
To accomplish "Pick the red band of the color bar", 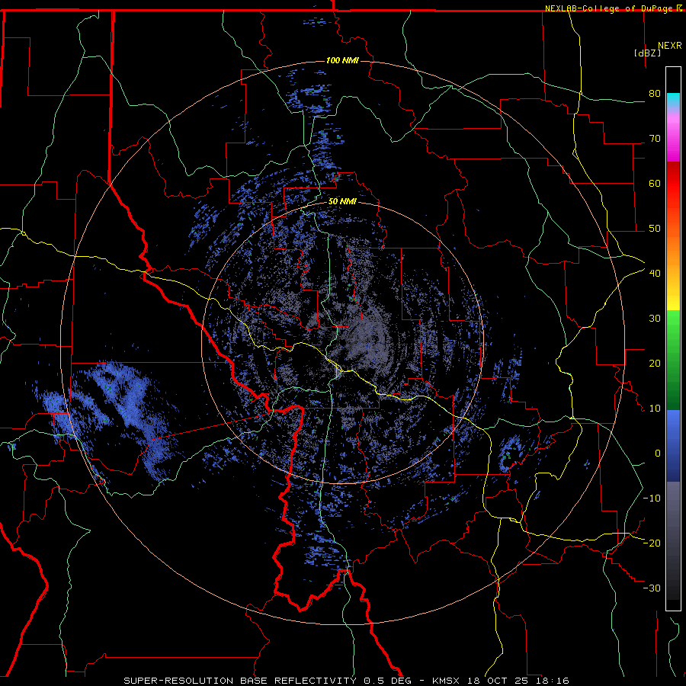I will (x=673, y=184).
